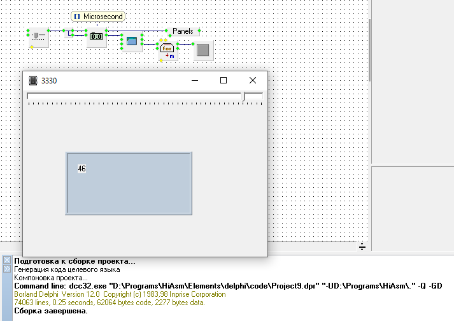Select the window form element icon
The height and width of the screenshot is (321, 454).
point(132,41)
